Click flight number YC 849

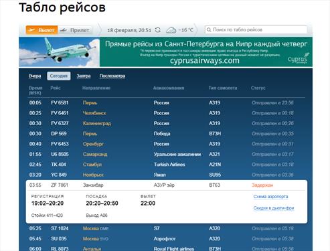(x=59, y=175)
